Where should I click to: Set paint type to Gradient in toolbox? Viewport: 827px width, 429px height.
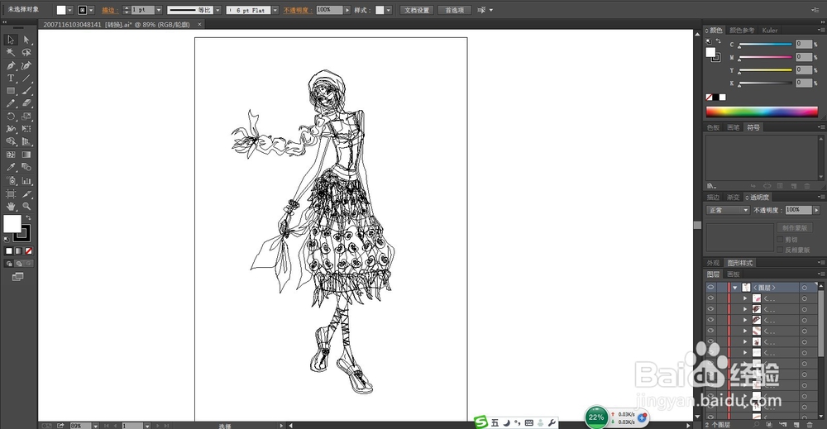pyautogui.click(x=19, y=250)
